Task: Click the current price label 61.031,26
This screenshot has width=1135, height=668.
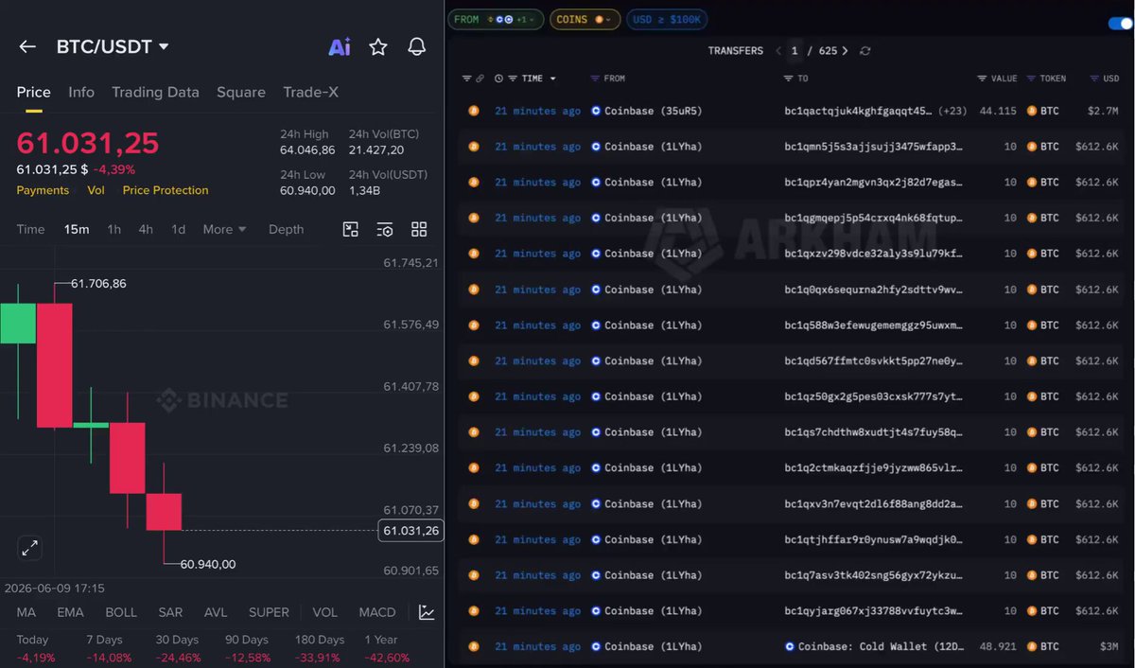Action: [410, 531]
